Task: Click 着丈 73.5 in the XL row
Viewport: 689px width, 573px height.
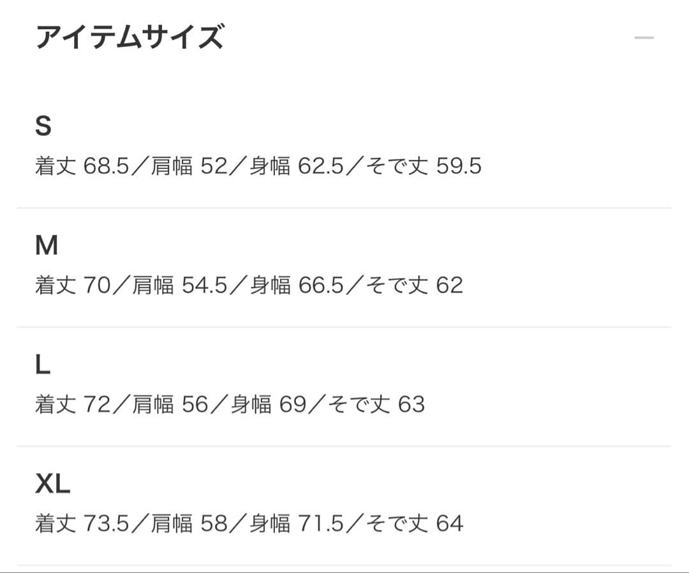Action: 82,523
